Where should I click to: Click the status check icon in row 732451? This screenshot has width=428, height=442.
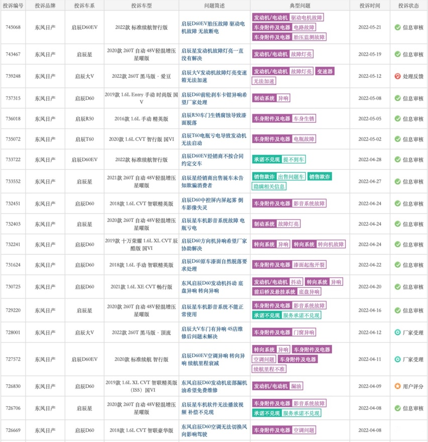(397, 203)
